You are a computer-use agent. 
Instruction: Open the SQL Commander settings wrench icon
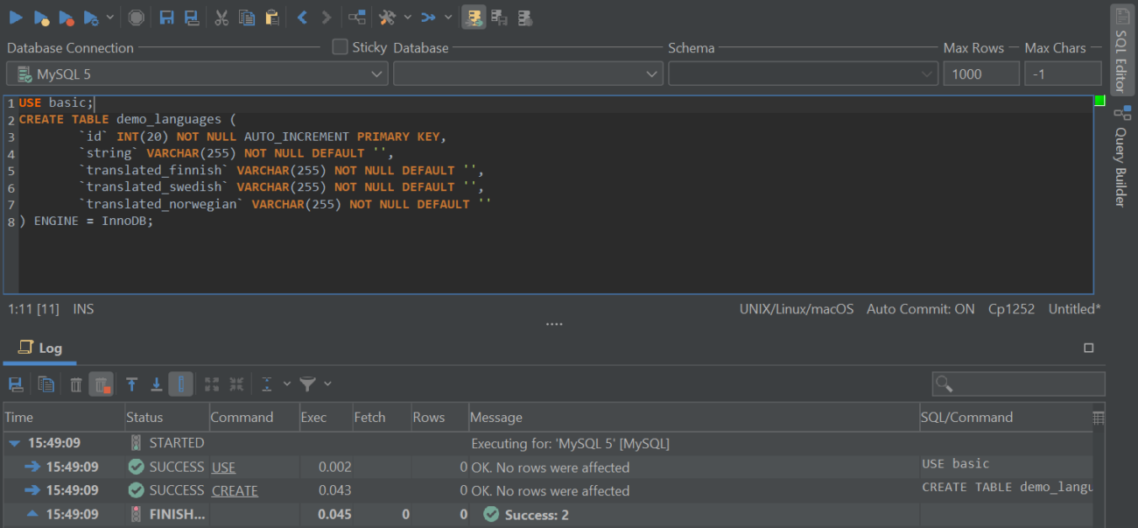(x=388, y=17)
